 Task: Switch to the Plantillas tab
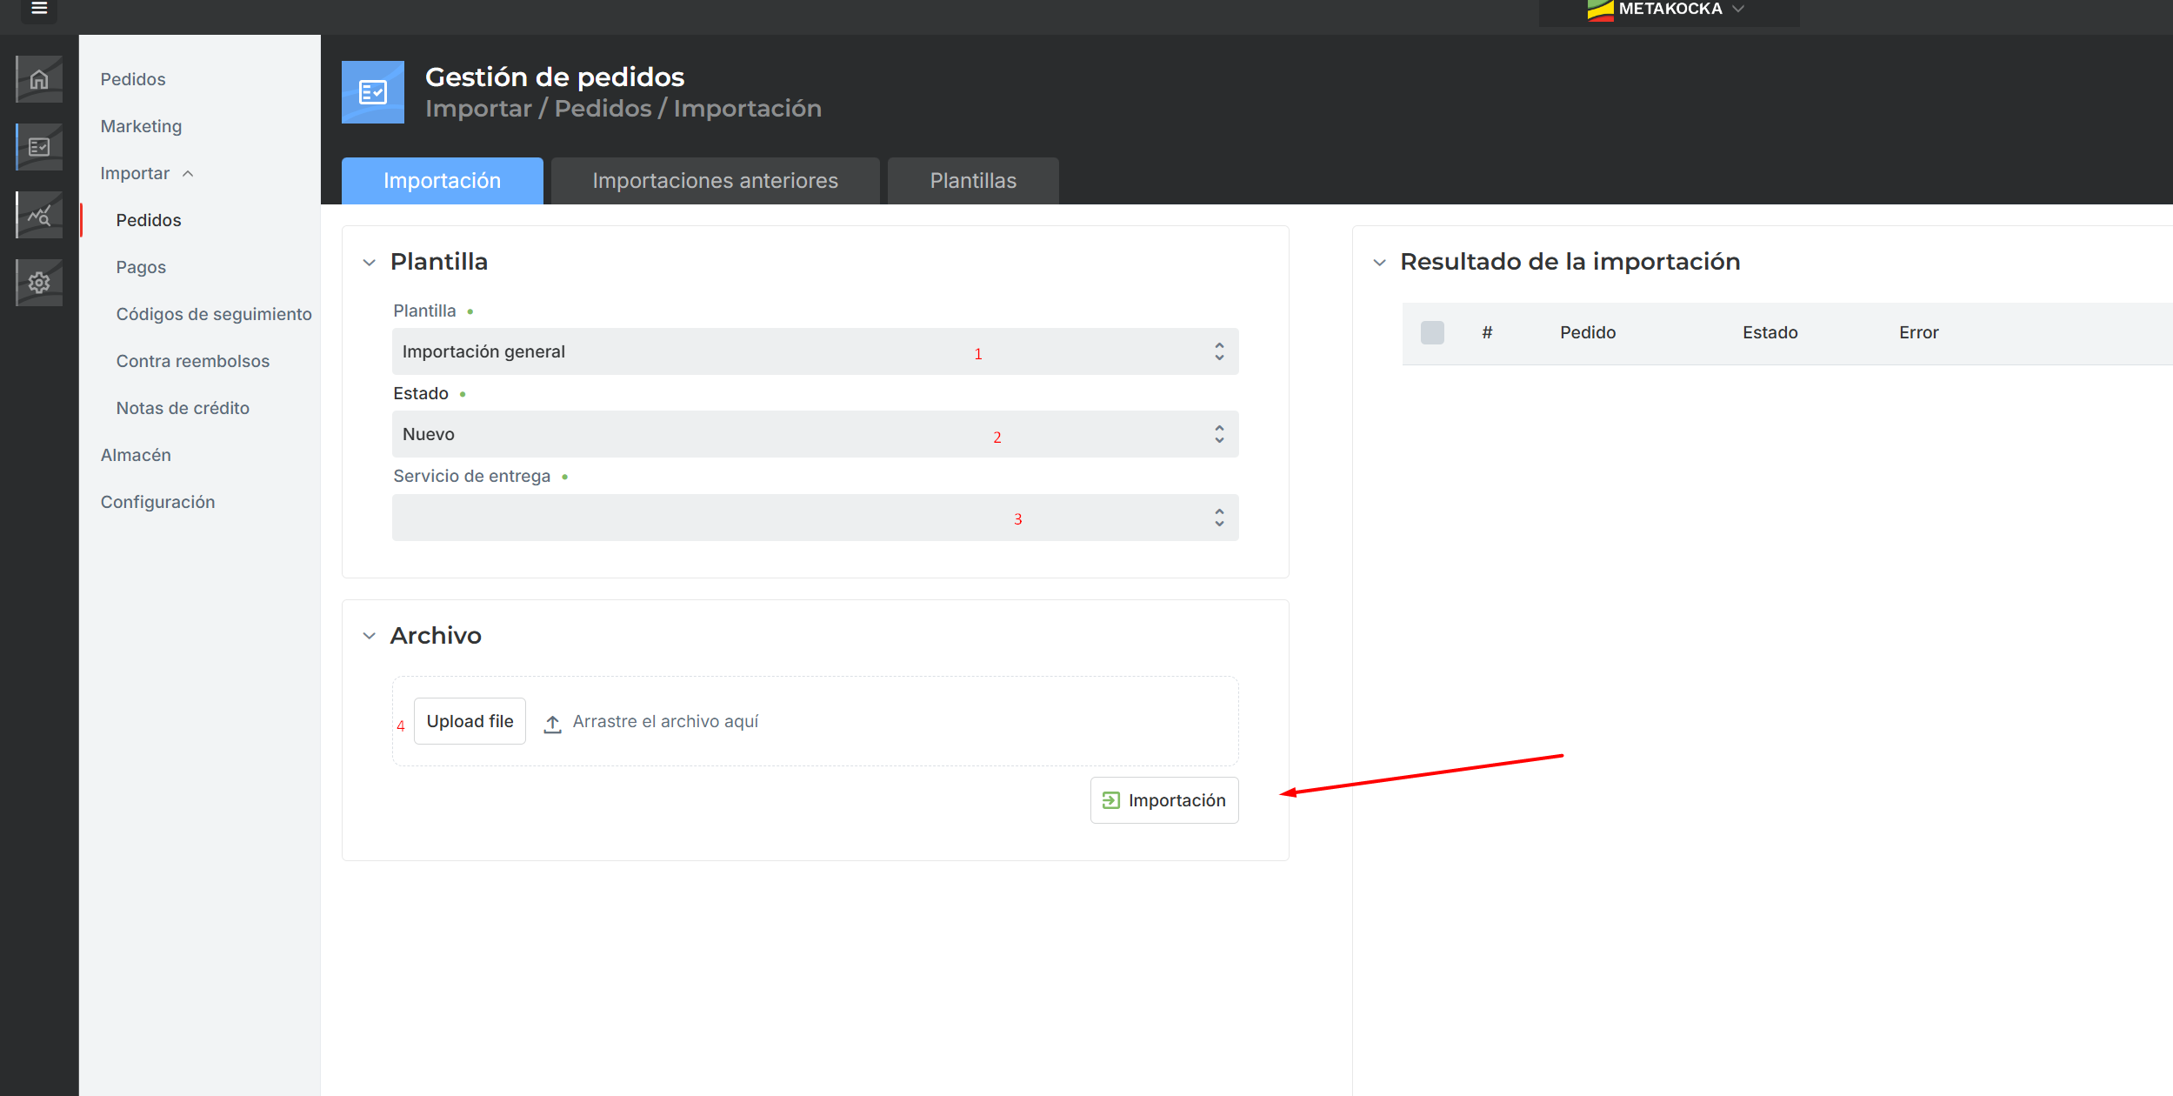pos(972,181)
